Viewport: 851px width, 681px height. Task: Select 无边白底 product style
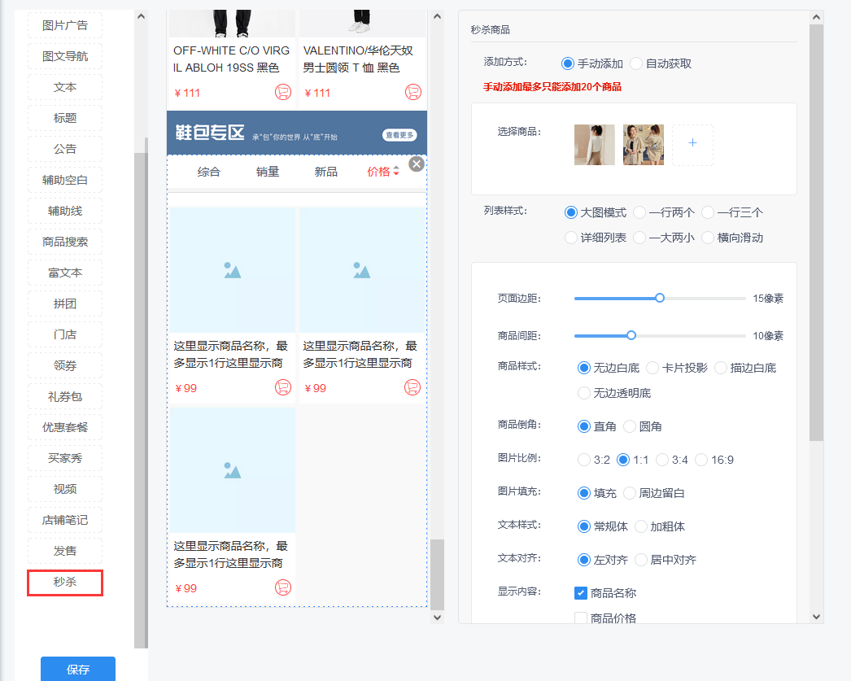(x=583, y=368)
